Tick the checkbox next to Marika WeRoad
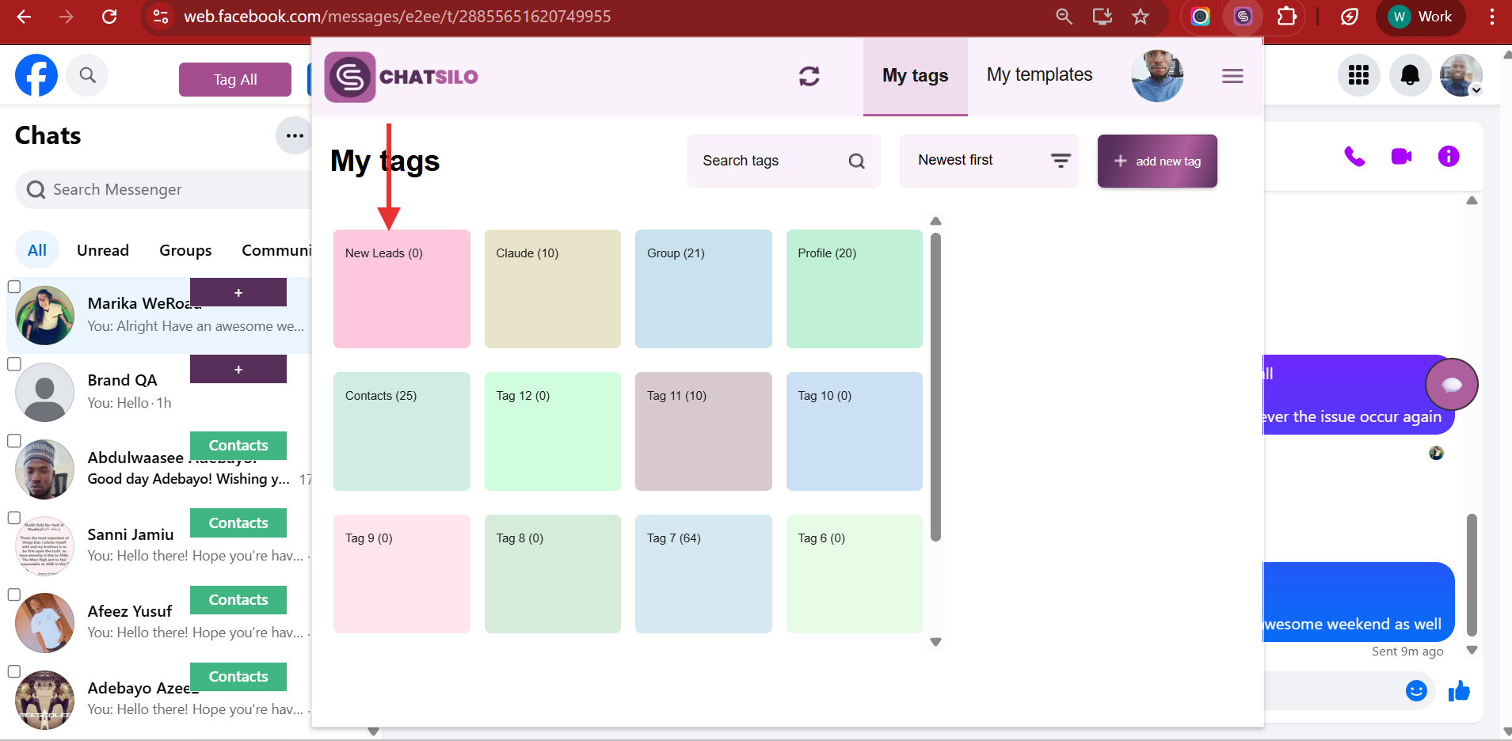Viewport: 1512px width, 741px height. coord(13,287)
